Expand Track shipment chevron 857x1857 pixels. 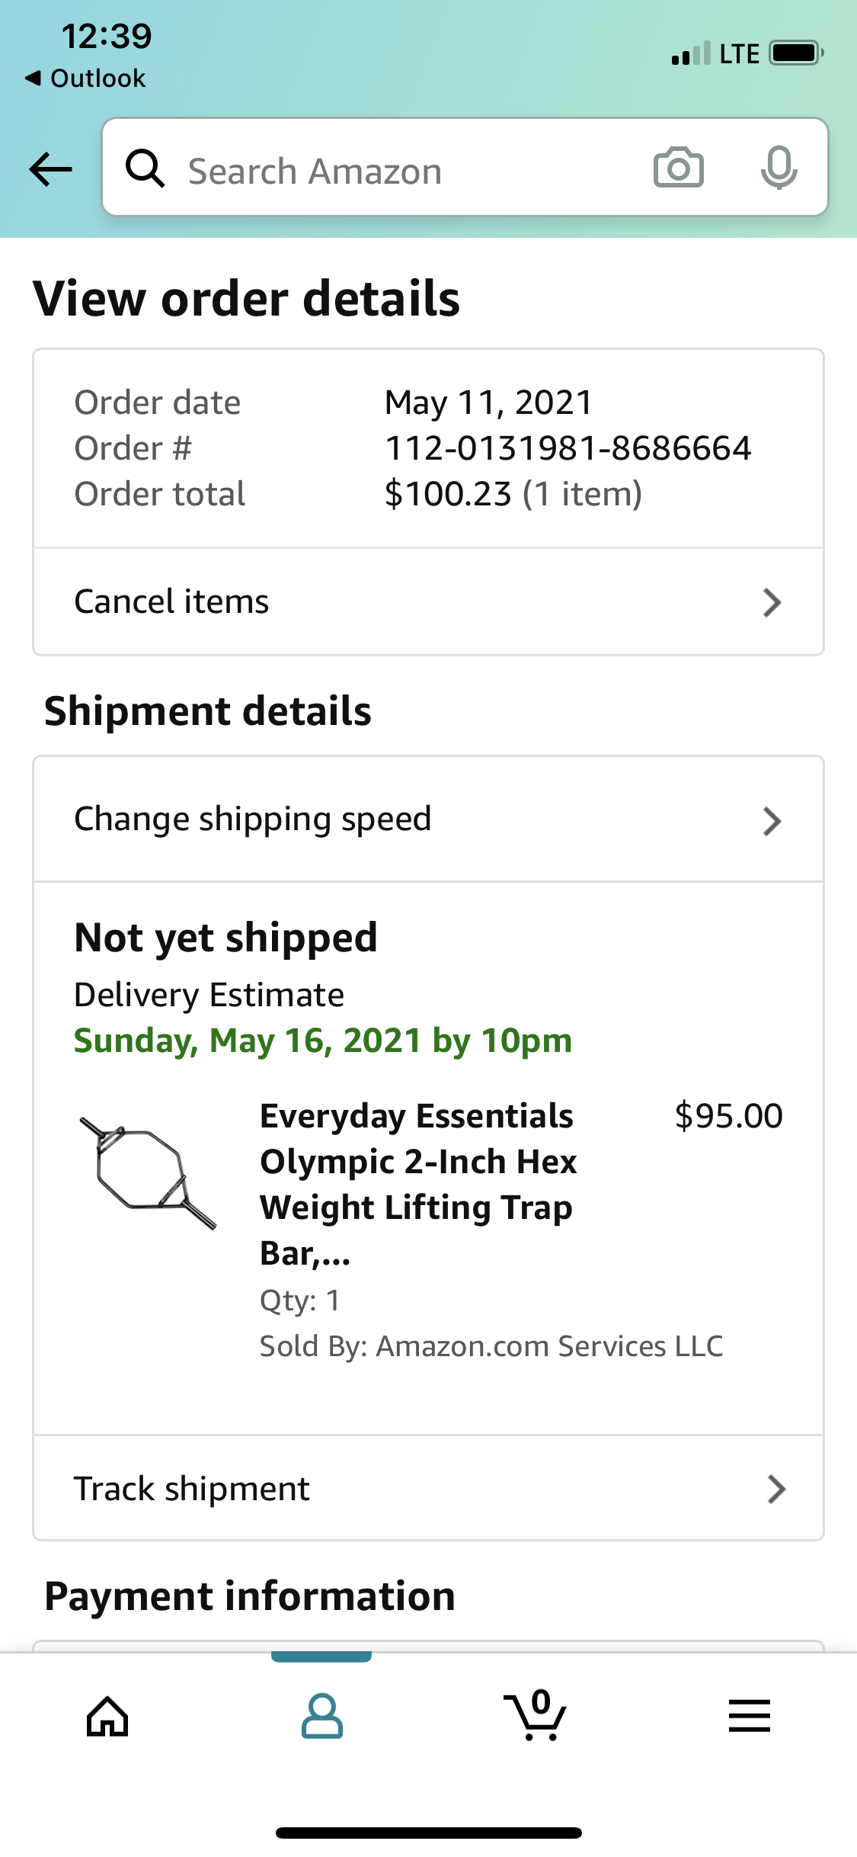point(775,1489)
